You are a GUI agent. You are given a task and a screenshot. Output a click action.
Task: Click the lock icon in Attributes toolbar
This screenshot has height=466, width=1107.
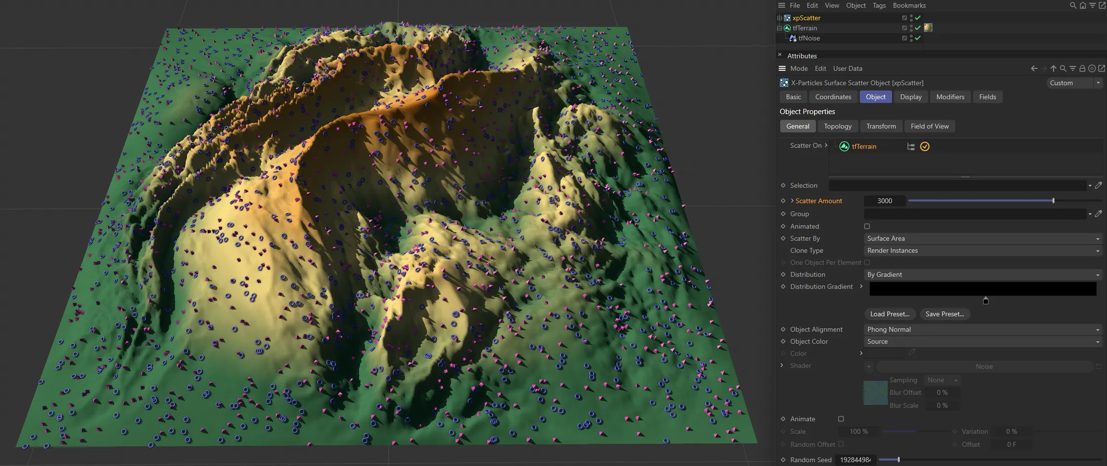pyautogui.click(x=1082, y=68)
